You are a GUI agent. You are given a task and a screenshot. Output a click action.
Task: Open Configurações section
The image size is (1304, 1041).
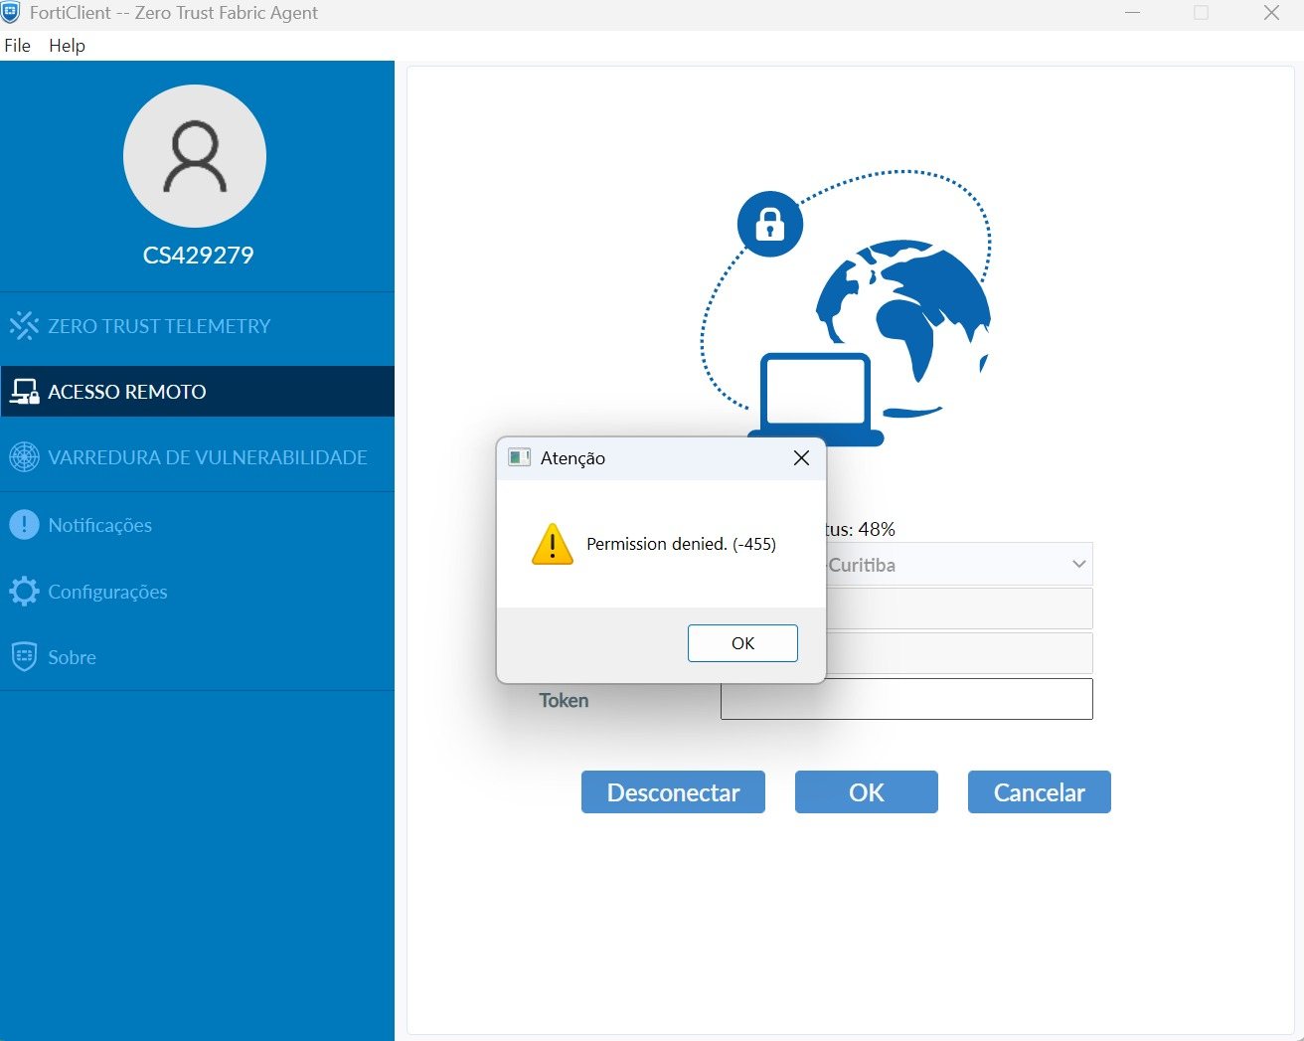[197, 592]
